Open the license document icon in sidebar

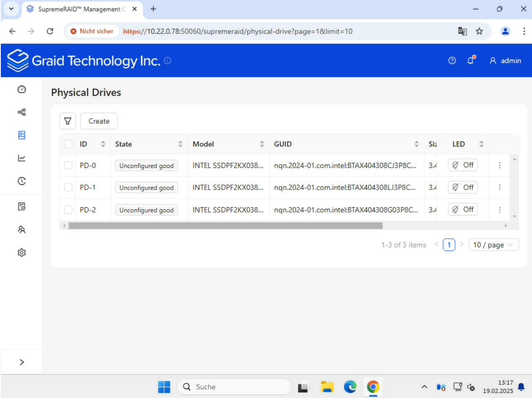[22, 207]
